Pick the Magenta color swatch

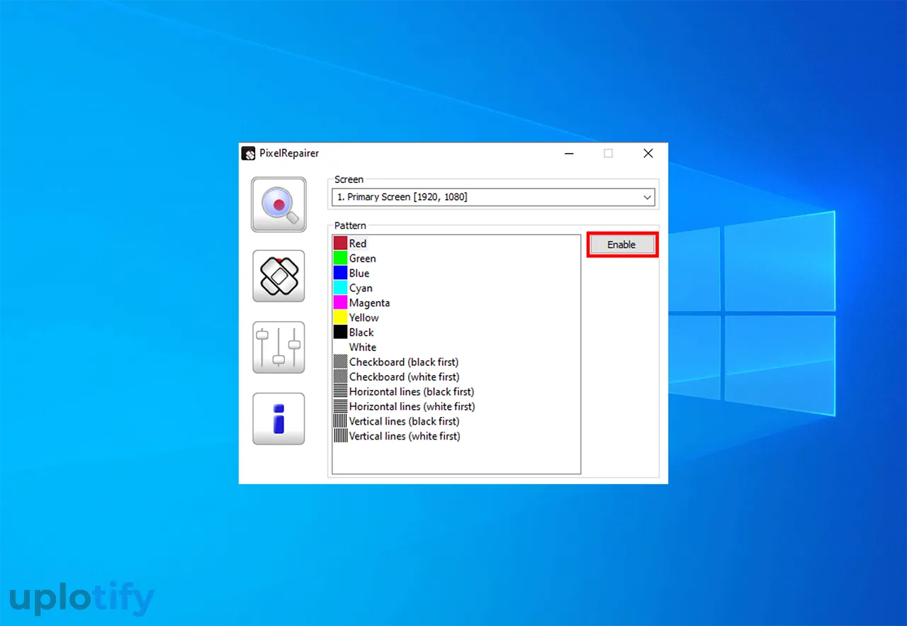coord(340,303)
